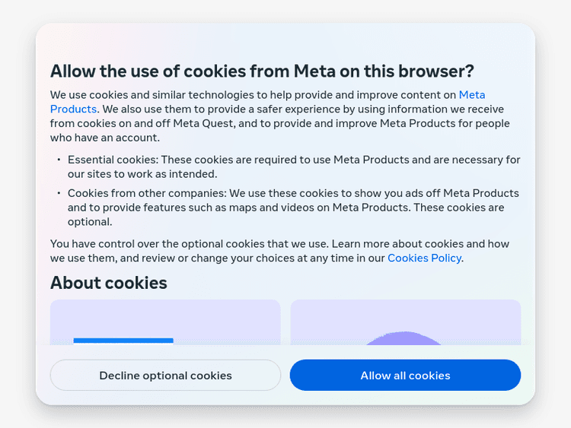The width and height of the screenshot is (571, 428).
Task: Click the blue bar illustration
Action: tap(123, 341)
